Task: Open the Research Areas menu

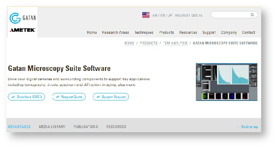Action: 115,33
